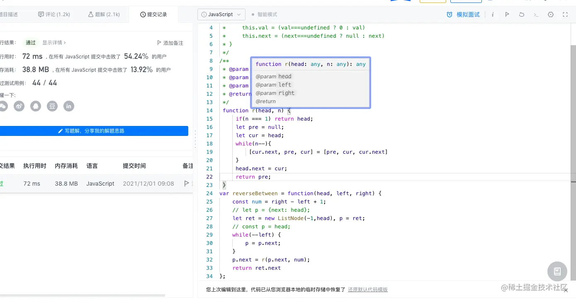
Task: Click code line 'const num = right - left + 1;'
Action: [279, 202]
